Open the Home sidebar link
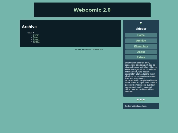 [141, 35]
